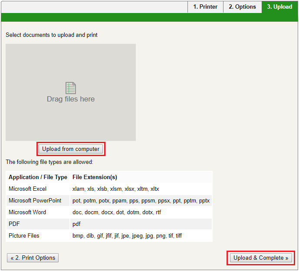Click the Excel extensions list starting xlam
This screenshot has width=299, height=271.
pos(115,189)
